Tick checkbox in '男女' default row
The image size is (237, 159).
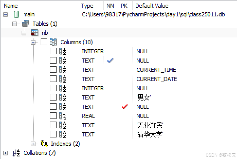(53, 97)
